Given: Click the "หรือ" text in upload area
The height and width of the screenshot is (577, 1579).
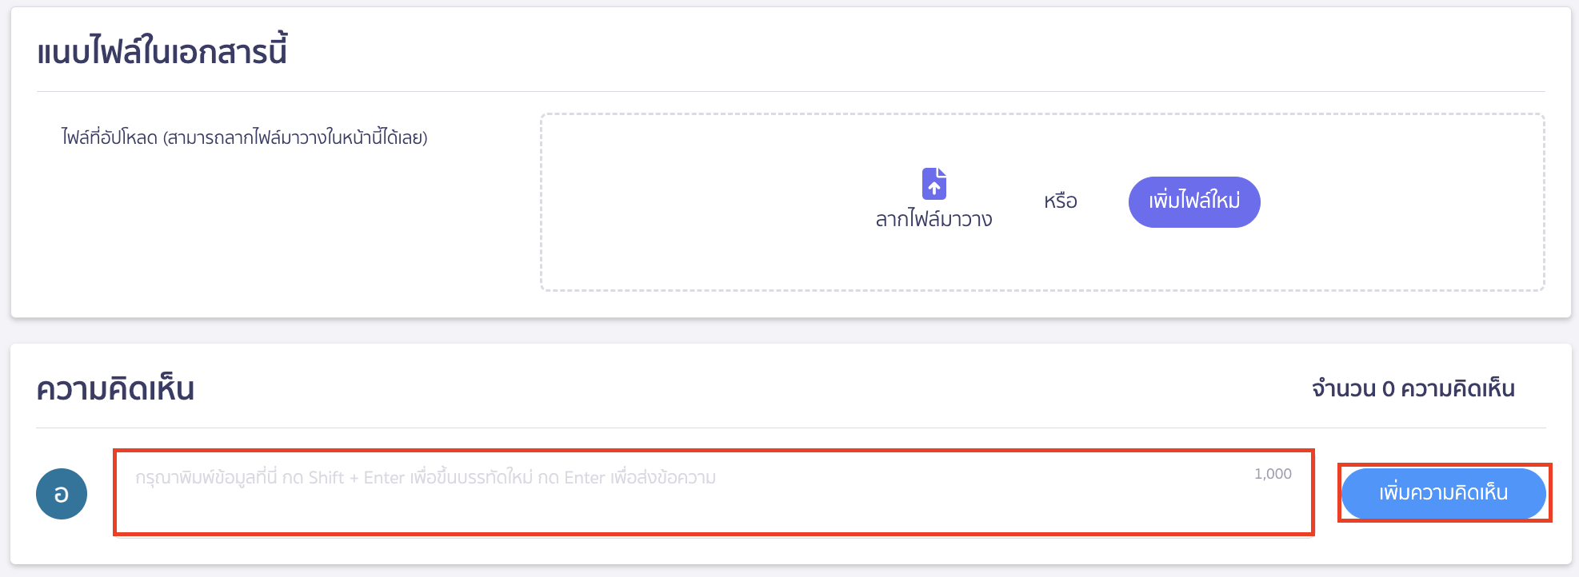Looking at the screenshot, I should pos(1060,201).
